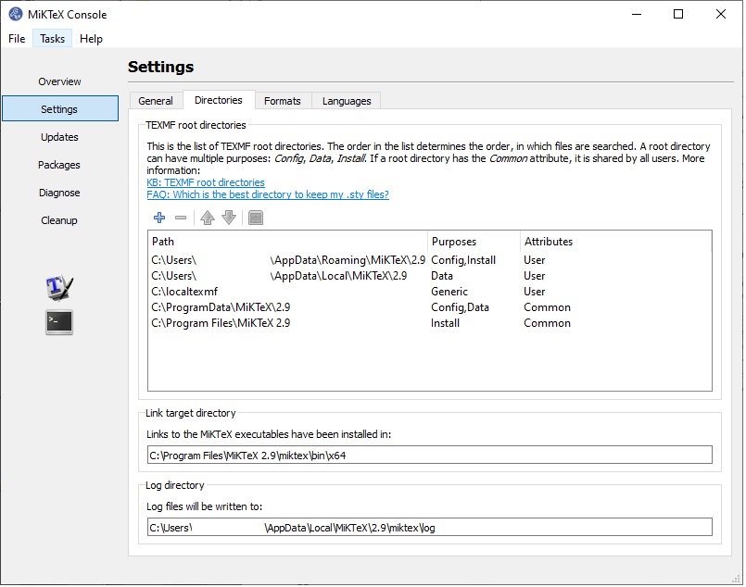Click the MiKTeX Console title bar logo
This screenshot has width=746, height=587.
tap(15, 14)
